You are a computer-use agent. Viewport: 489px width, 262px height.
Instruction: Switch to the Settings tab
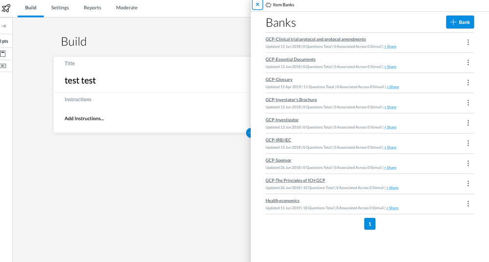pyautogui.click(x=60, y=8)
